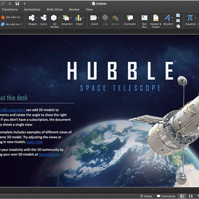This screenshot has width=199, height=199.
Task: Expand the Chart dropdown arrow
Action: [x=84, y=18]
